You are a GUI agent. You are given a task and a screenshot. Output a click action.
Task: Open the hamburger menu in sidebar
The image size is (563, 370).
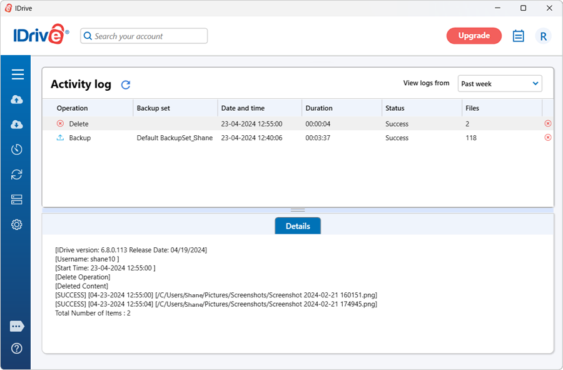(18, 75)
